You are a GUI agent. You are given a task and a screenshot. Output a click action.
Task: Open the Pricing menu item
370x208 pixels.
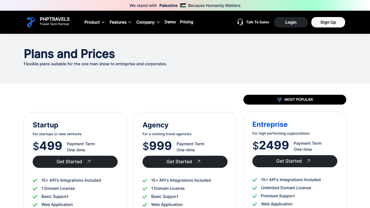pos(186,22)
